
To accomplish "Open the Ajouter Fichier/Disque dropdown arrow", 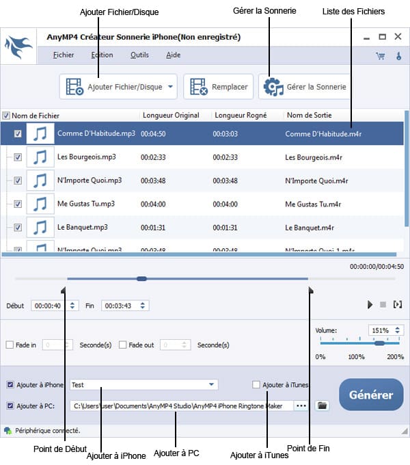I will click(170, 87).
